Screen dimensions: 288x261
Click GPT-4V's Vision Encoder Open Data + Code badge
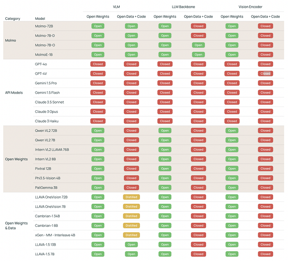265,74
